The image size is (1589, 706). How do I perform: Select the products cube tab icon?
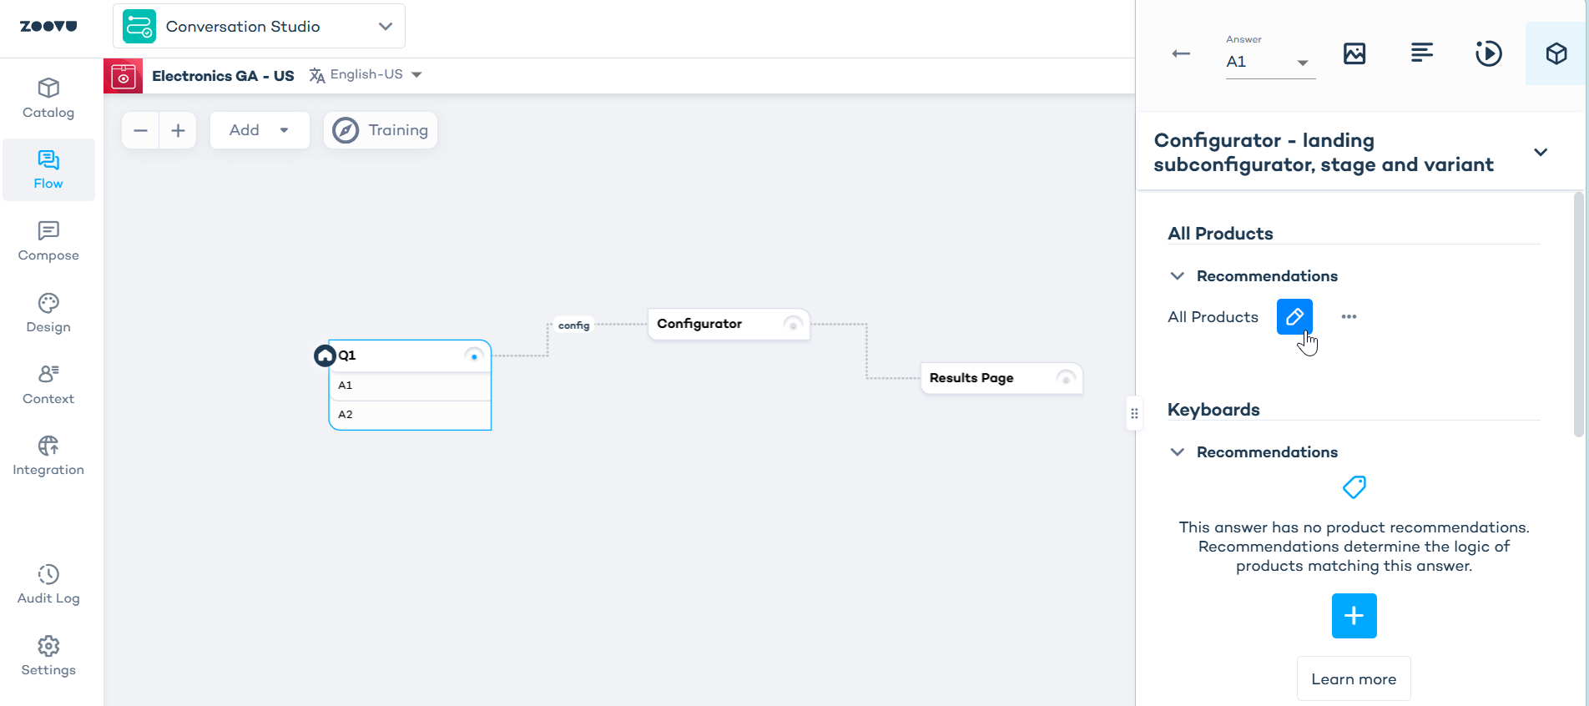click(1556, 53)
